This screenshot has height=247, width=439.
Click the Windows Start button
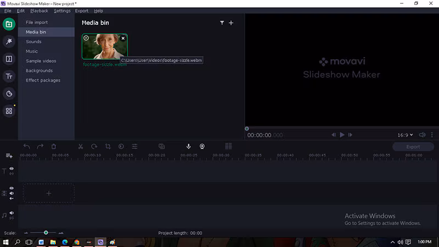(x=5, y=242)
